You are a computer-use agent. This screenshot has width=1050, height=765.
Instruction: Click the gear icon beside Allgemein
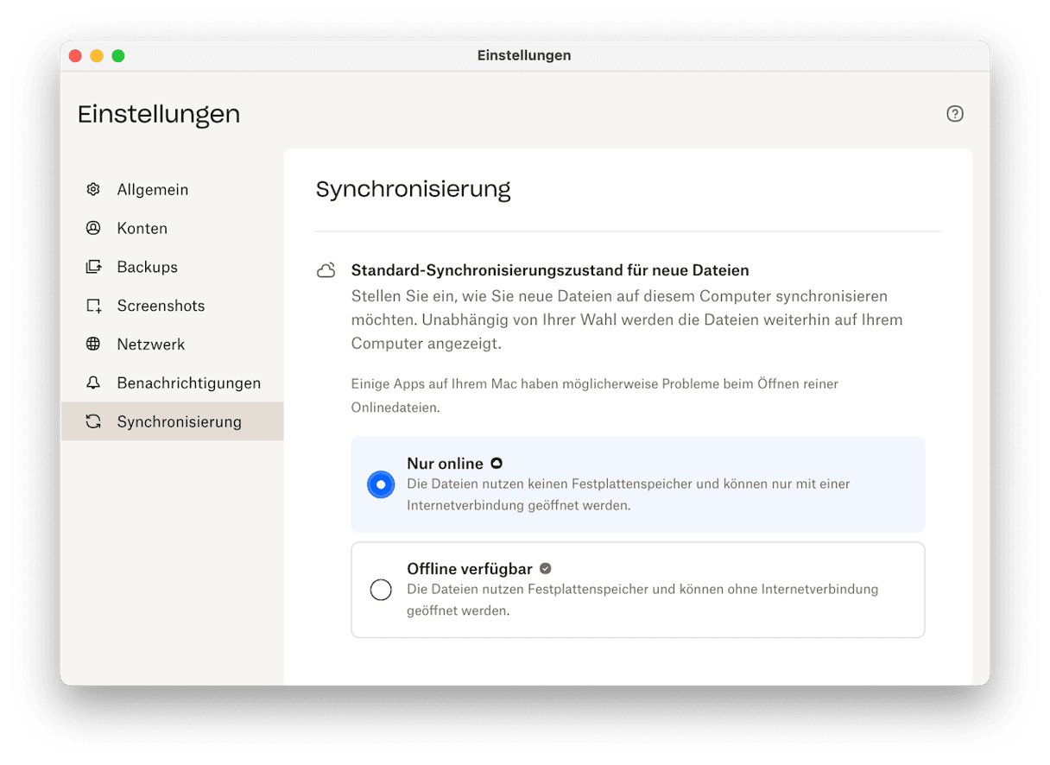click(93, 189)
